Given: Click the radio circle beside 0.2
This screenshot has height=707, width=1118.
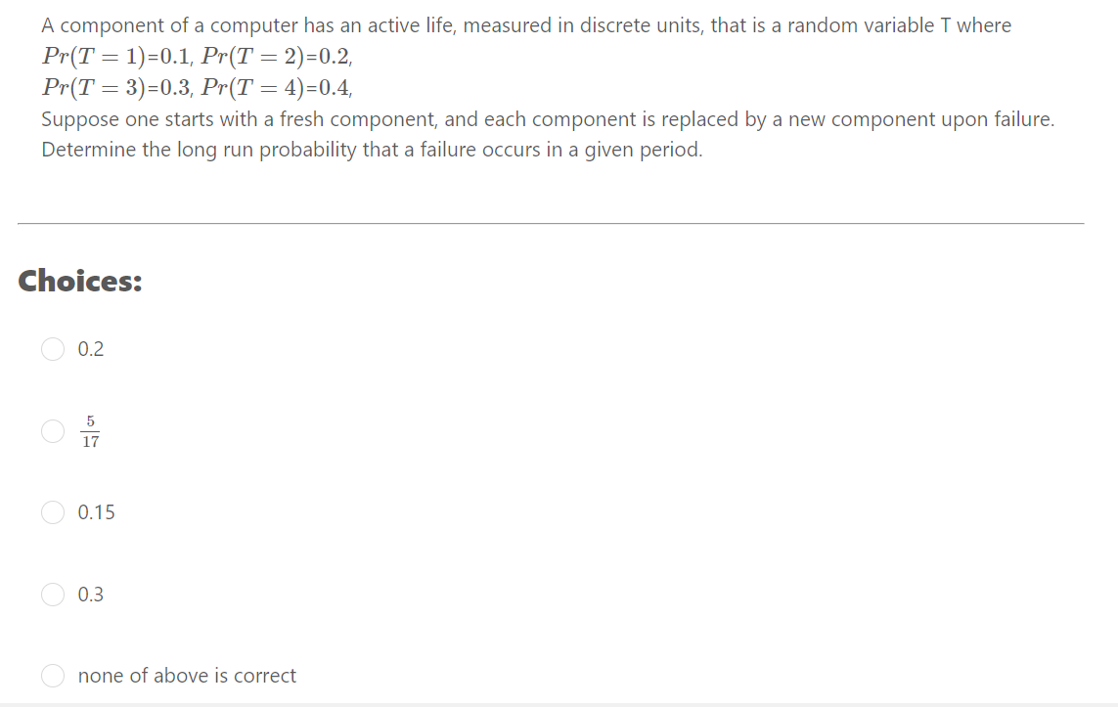Looking at the screenshot, I should (x=53, y=348).
